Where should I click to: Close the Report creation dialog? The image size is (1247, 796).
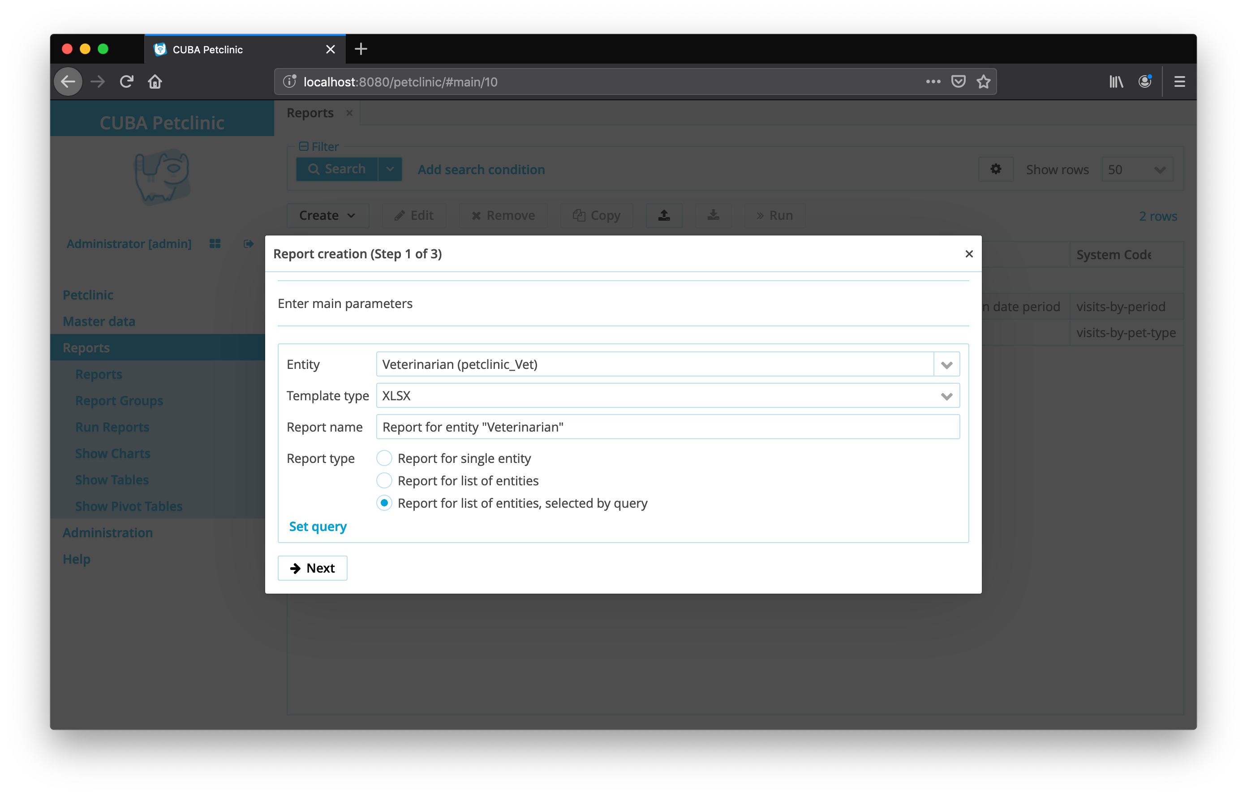pyautogui.click(x=968, y=253)
